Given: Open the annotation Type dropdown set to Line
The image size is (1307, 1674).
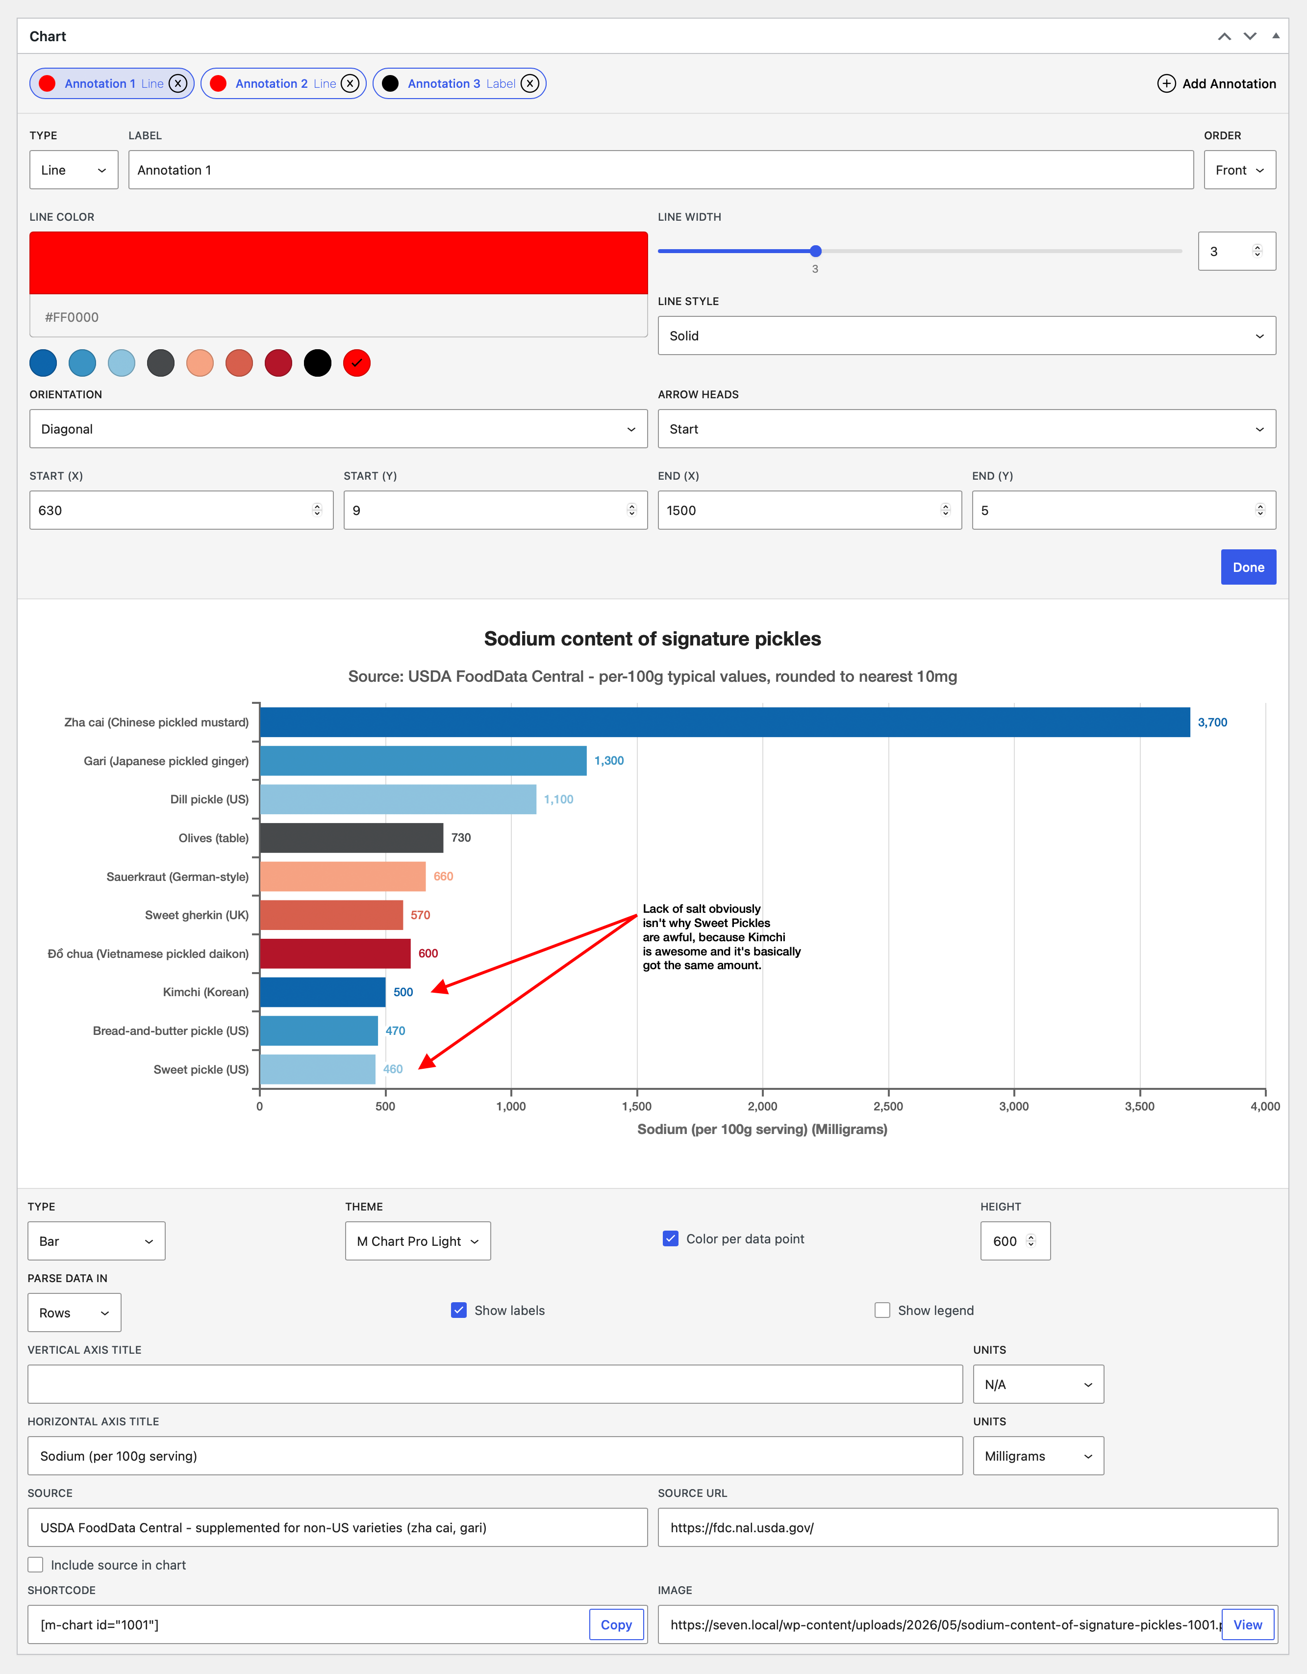Looking at the screenshot, I should pyautogui.click(x=74, y=169).
